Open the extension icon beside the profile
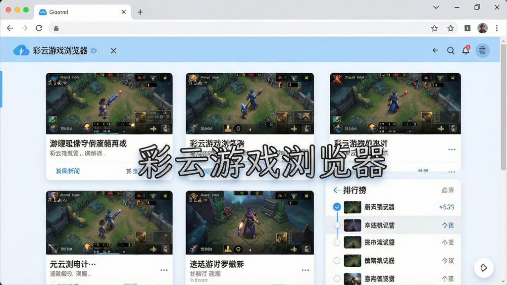This screenshot has width=507, height=285. [x=467, y=28]
